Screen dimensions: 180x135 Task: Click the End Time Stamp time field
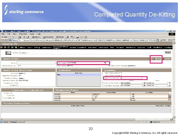click(157, 85)
